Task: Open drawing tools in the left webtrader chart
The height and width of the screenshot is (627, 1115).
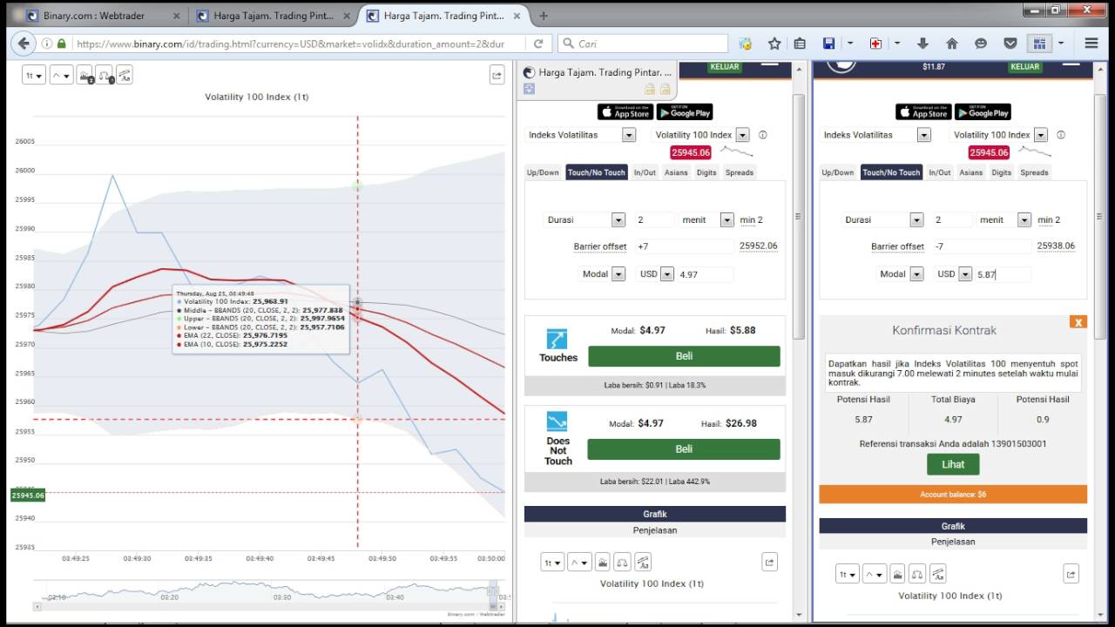Action: (125, 76)
